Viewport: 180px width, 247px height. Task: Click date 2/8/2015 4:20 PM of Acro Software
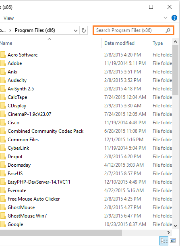(x=122, y=55)
